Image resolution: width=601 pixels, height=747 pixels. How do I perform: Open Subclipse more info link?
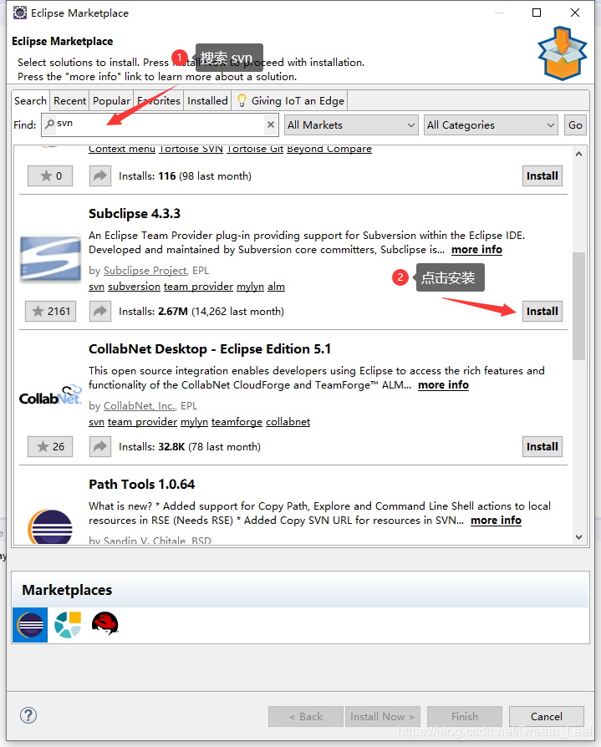476,250
